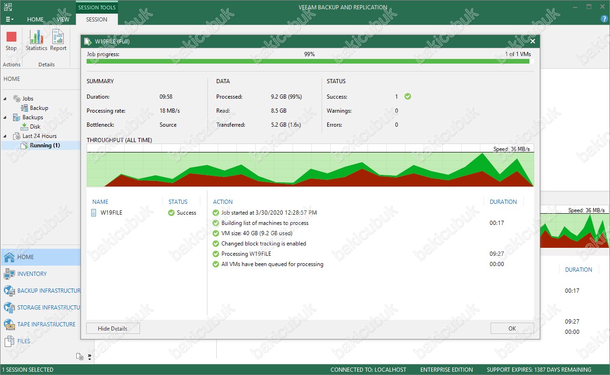Select the Backup job tree item

tap(39, 108)
